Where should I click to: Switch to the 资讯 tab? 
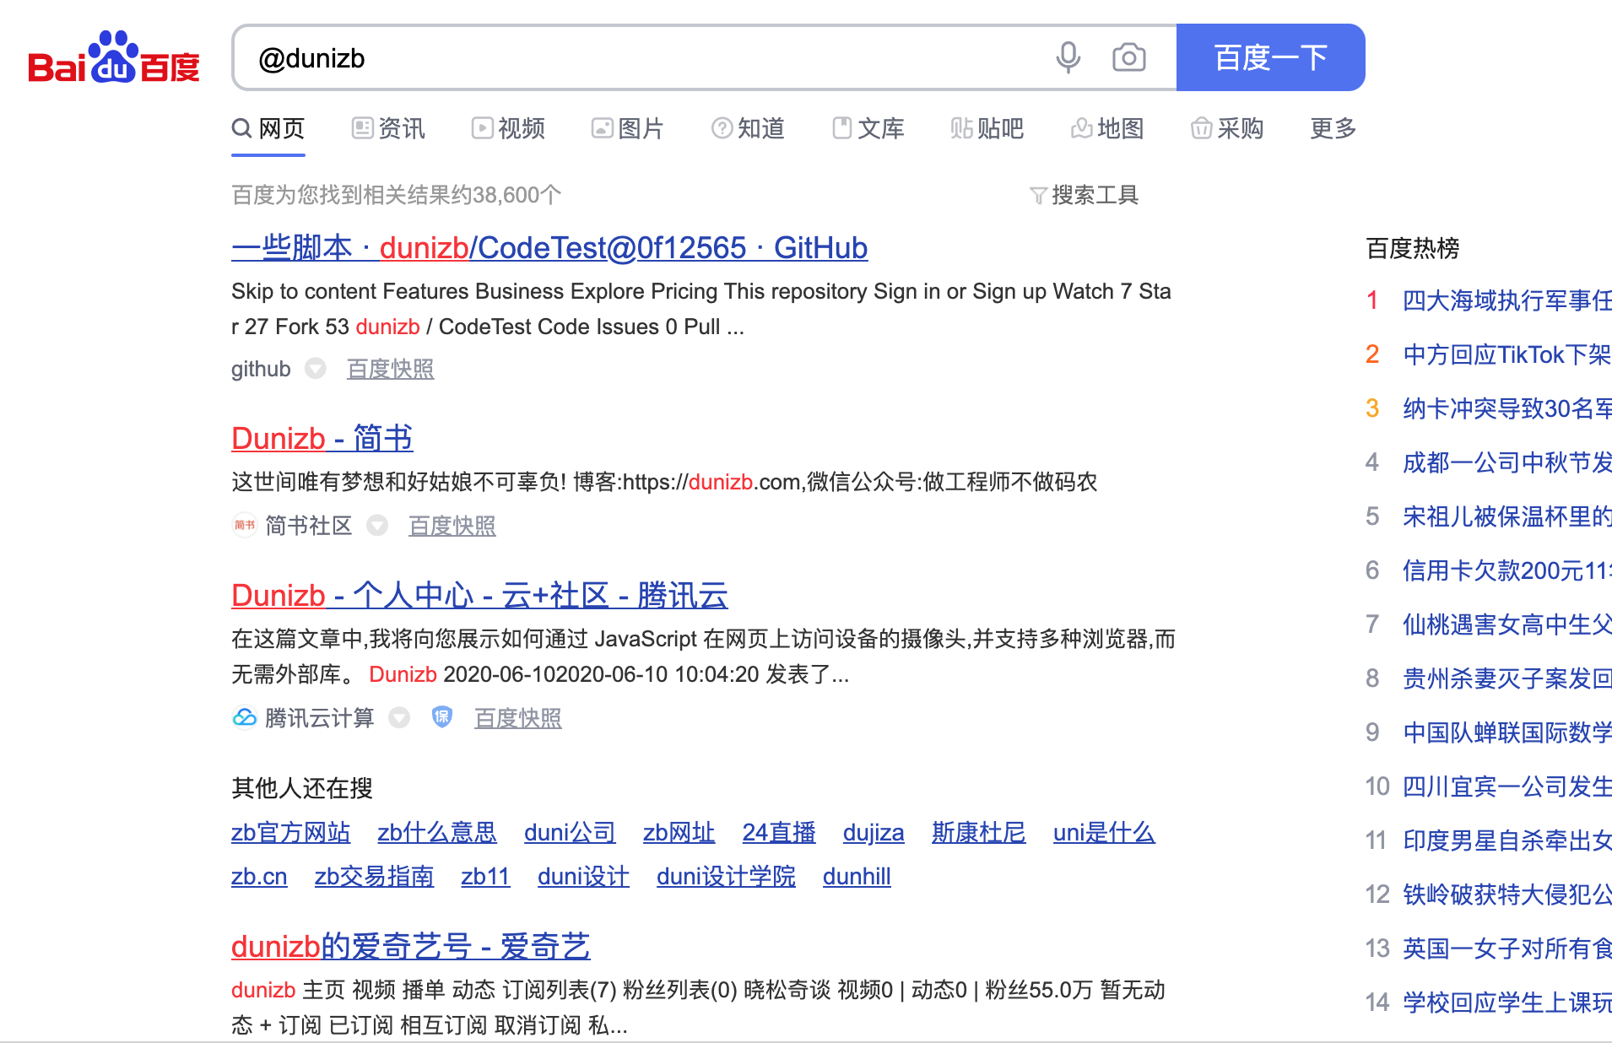click(x=388, y=128)
